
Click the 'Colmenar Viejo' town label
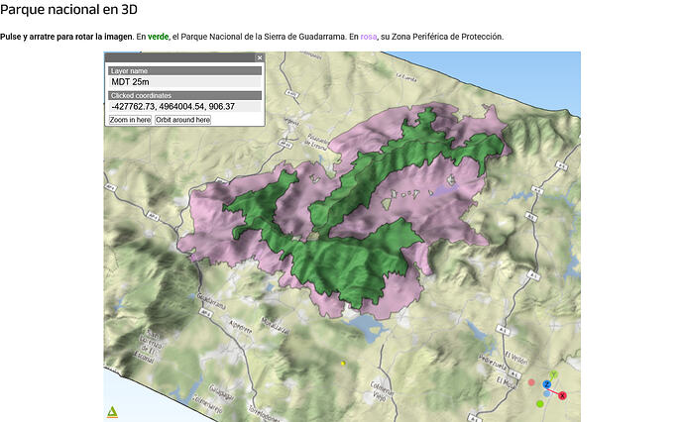(x=382, y=390)
